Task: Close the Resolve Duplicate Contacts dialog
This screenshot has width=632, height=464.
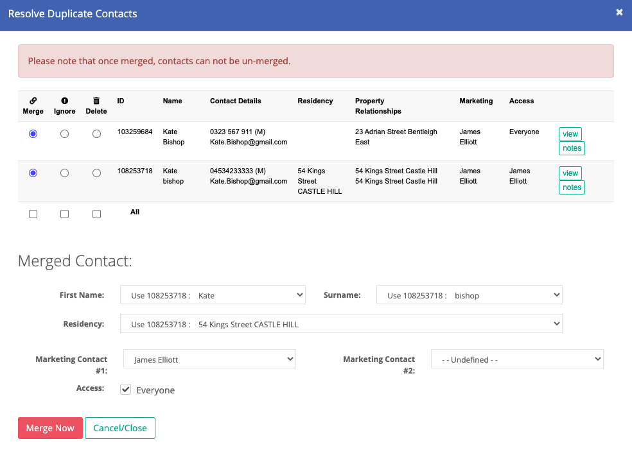Action: coord(620,12)
